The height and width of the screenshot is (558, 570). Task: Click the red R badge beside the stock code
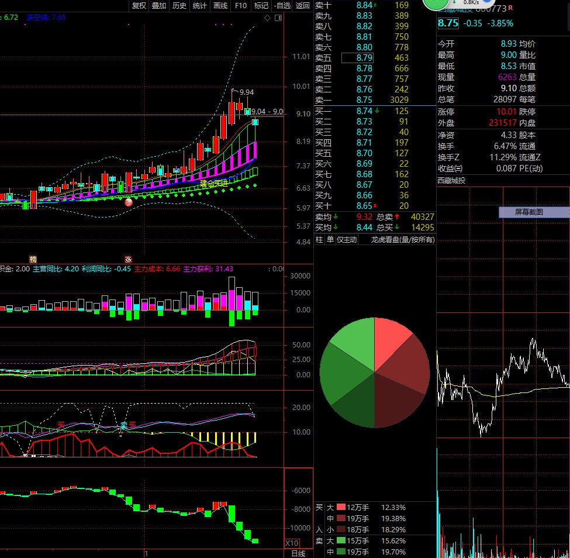[510, 8]
